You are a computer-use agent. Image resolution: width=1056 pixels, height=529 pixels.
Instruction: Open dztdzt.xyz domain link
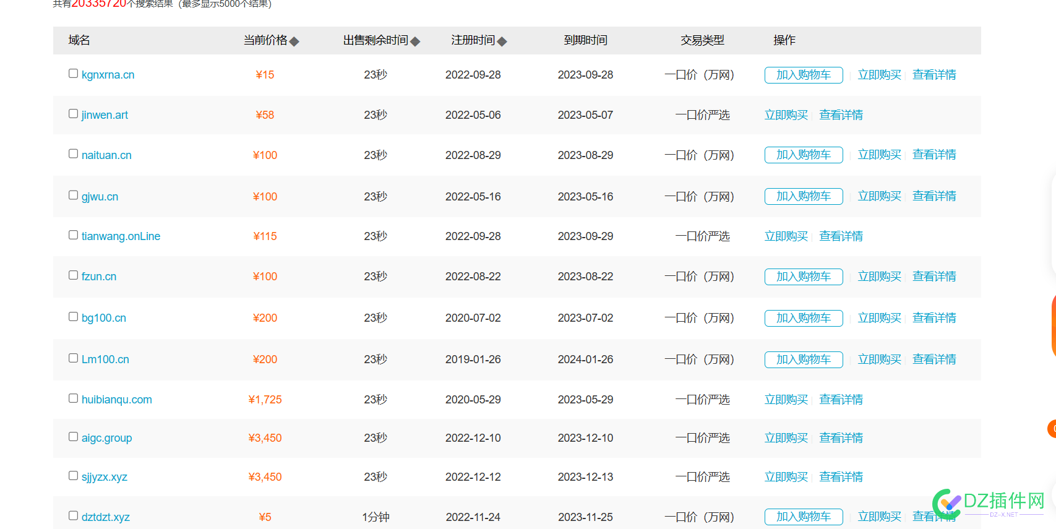coord(105,517)
